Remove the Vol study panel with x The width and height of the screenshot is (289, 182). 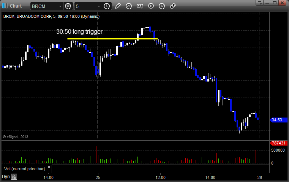49,167
